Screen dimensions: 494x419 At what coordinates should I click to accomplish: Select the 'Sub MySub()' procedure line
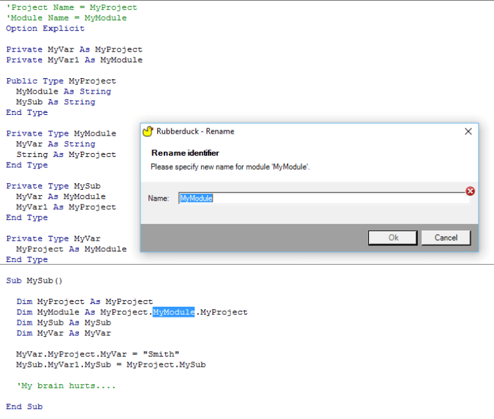click(x=34, y=281)
